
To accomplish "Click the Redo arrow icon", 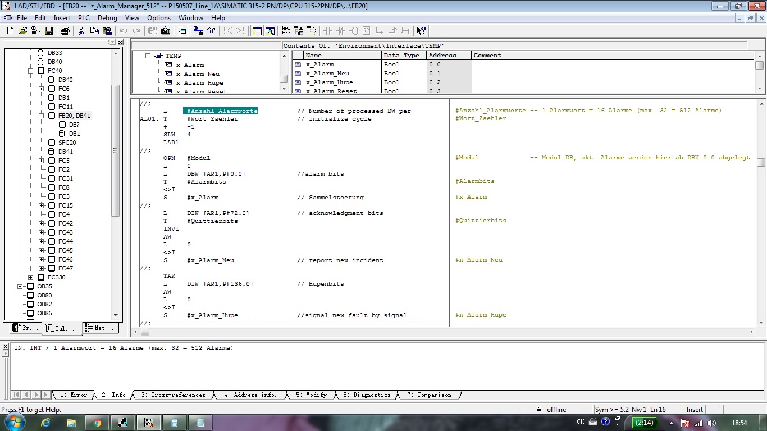I will point(136,31).
